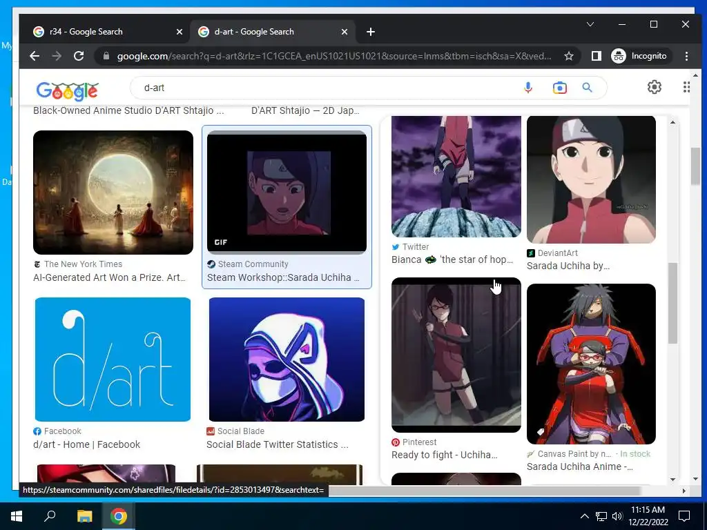Focus the d-art search field

[x=329, y=88]
